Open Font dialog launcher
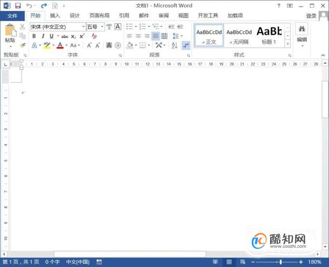The height and width of the screenshot is (267, 329). (x=121, y=56)
